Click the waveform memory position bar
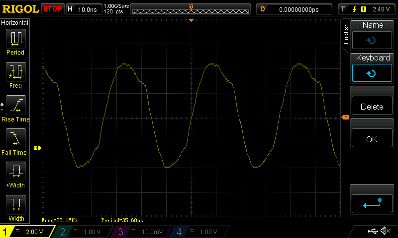The width and height of the screenshot is (398, 238). point(192,9)
